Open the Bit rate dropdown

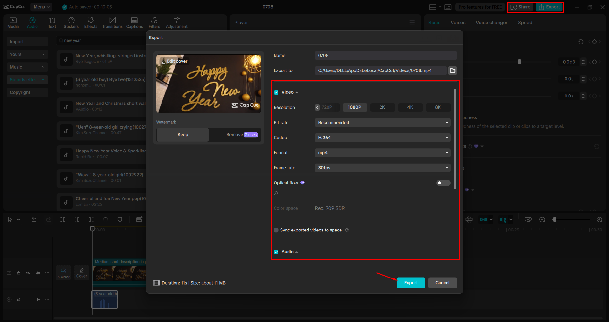pos(382,123)
